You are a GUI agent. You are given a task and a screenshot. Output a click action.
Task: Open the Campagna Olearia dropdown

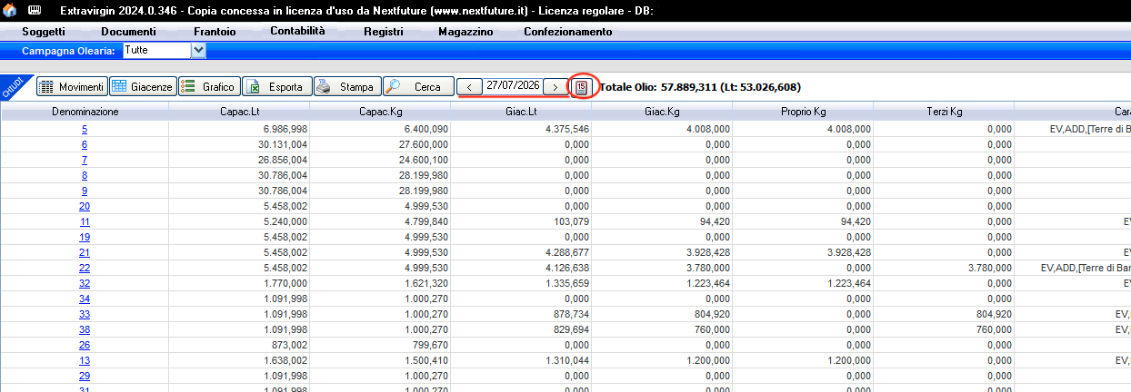199,51
